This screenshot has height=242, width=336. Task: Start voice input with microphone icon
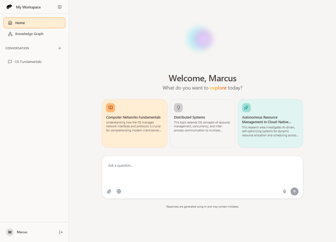click(x=285, y=191)
